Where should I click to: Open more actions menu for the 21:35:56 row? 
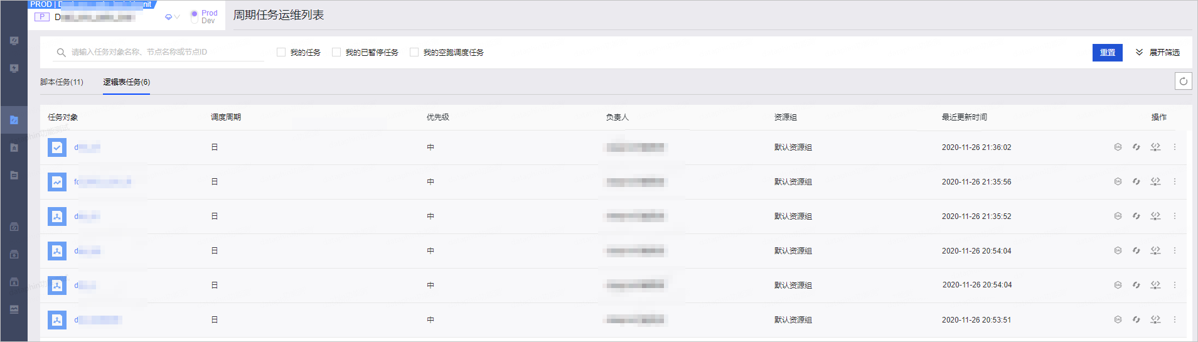[x=1175, y=181]
